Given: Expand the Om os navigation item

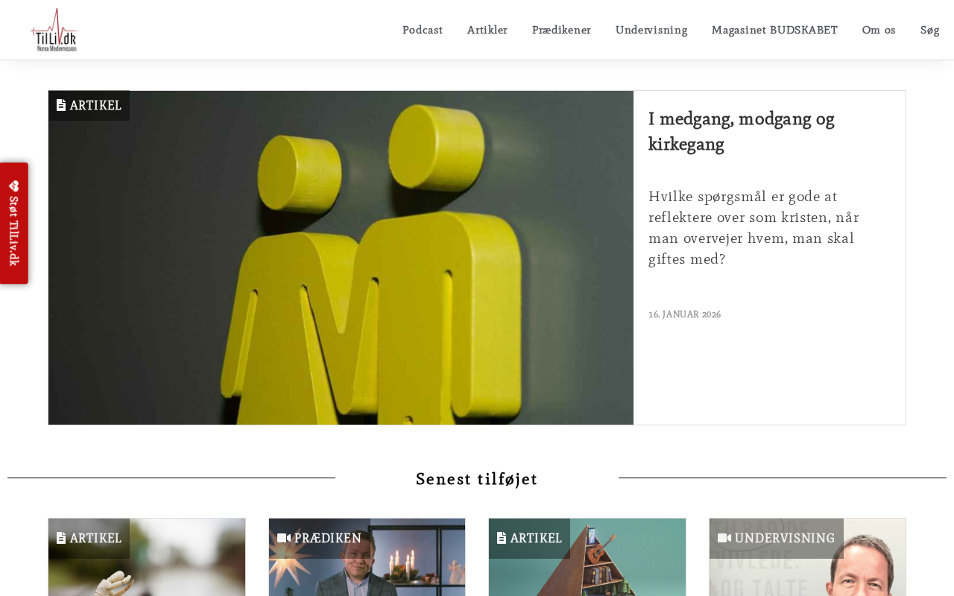Looking at the screenshot, I should [879, 30].
